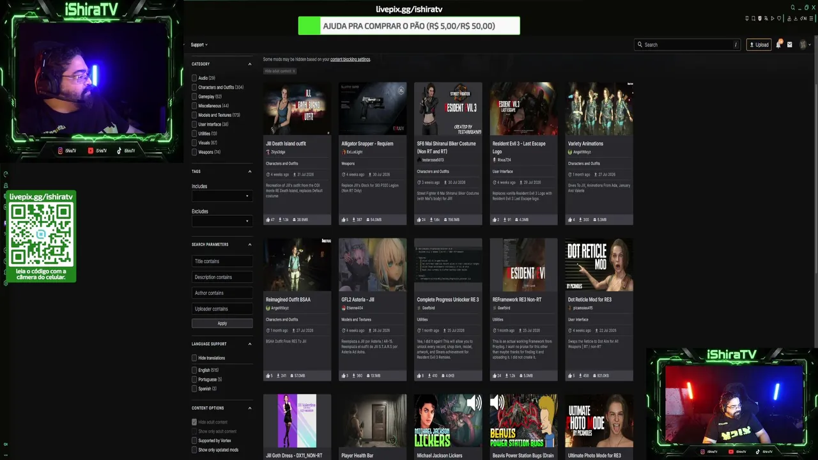
Task: Open the Includes tags dropdown
Action: (222, 195)
